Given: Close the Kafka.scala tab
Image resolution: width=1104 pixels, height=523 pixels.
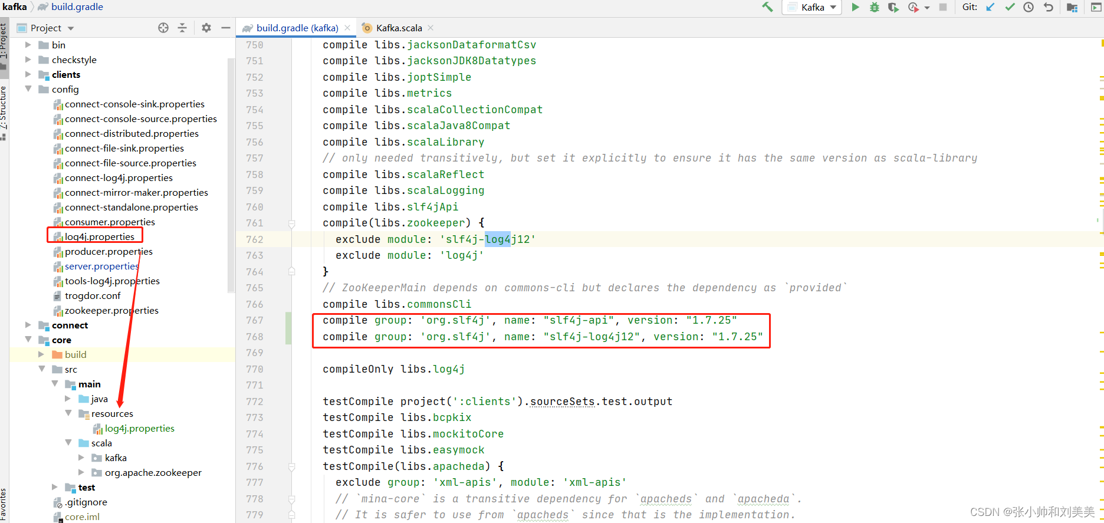Looking at the screenshot, I should pos(431,28).
